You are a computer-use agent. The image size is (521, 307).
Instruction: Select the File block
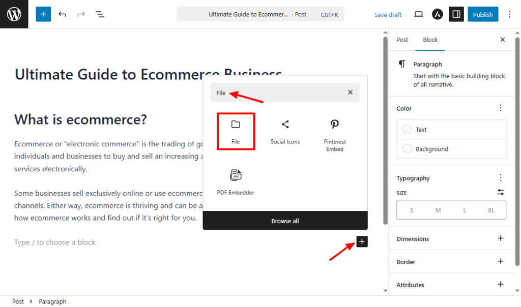tap(236, 132)
